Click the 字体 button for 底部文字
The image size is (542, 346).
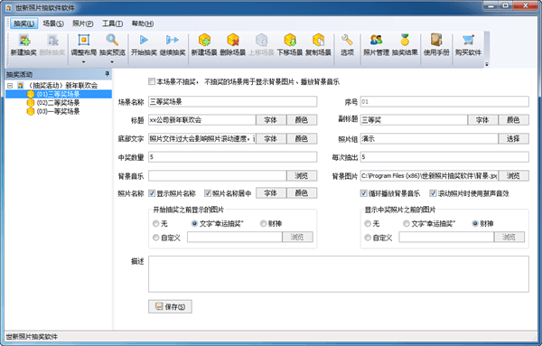pos(271,138)
